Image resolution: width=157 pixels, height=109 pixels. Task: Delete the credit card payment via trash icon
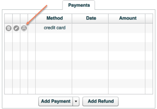coord(8,28)
